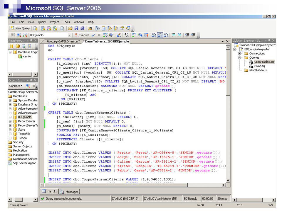The width and height of the screenshot is (282, 211).
Task: Expand the Store database node
Action: tap(10, 130)
